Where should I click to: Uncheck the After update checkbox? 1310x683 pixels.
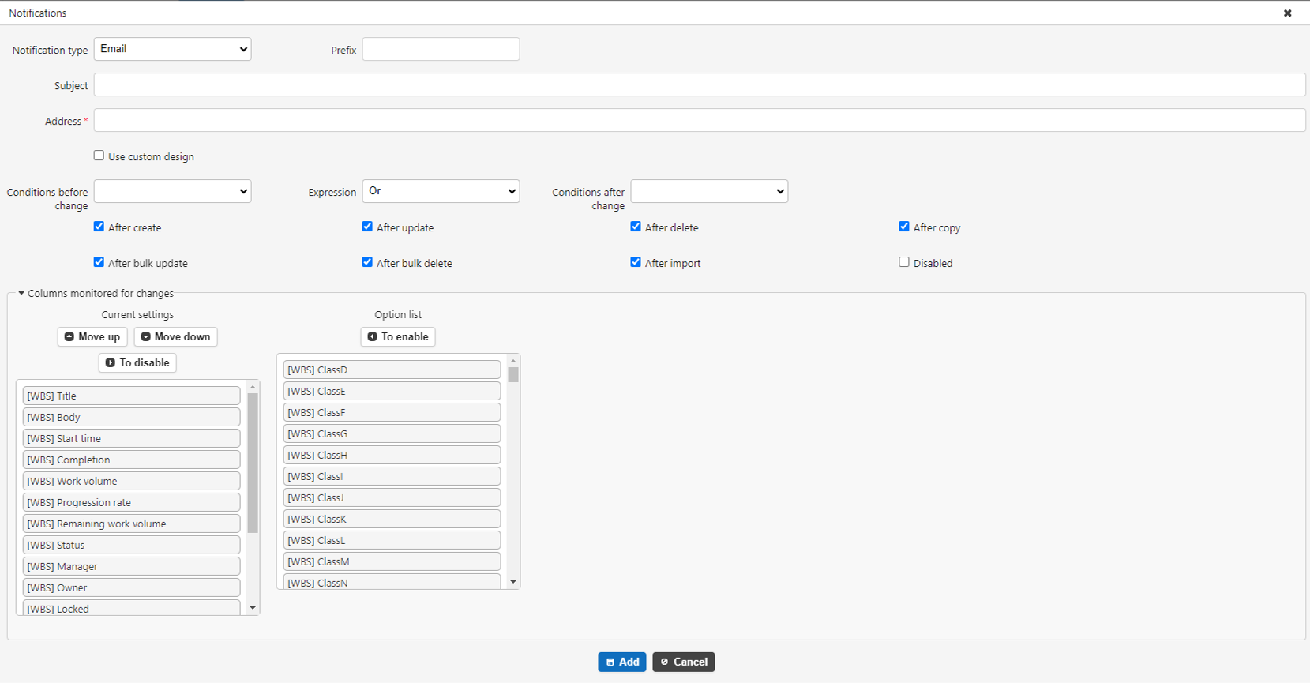click(x=367, y=227)
